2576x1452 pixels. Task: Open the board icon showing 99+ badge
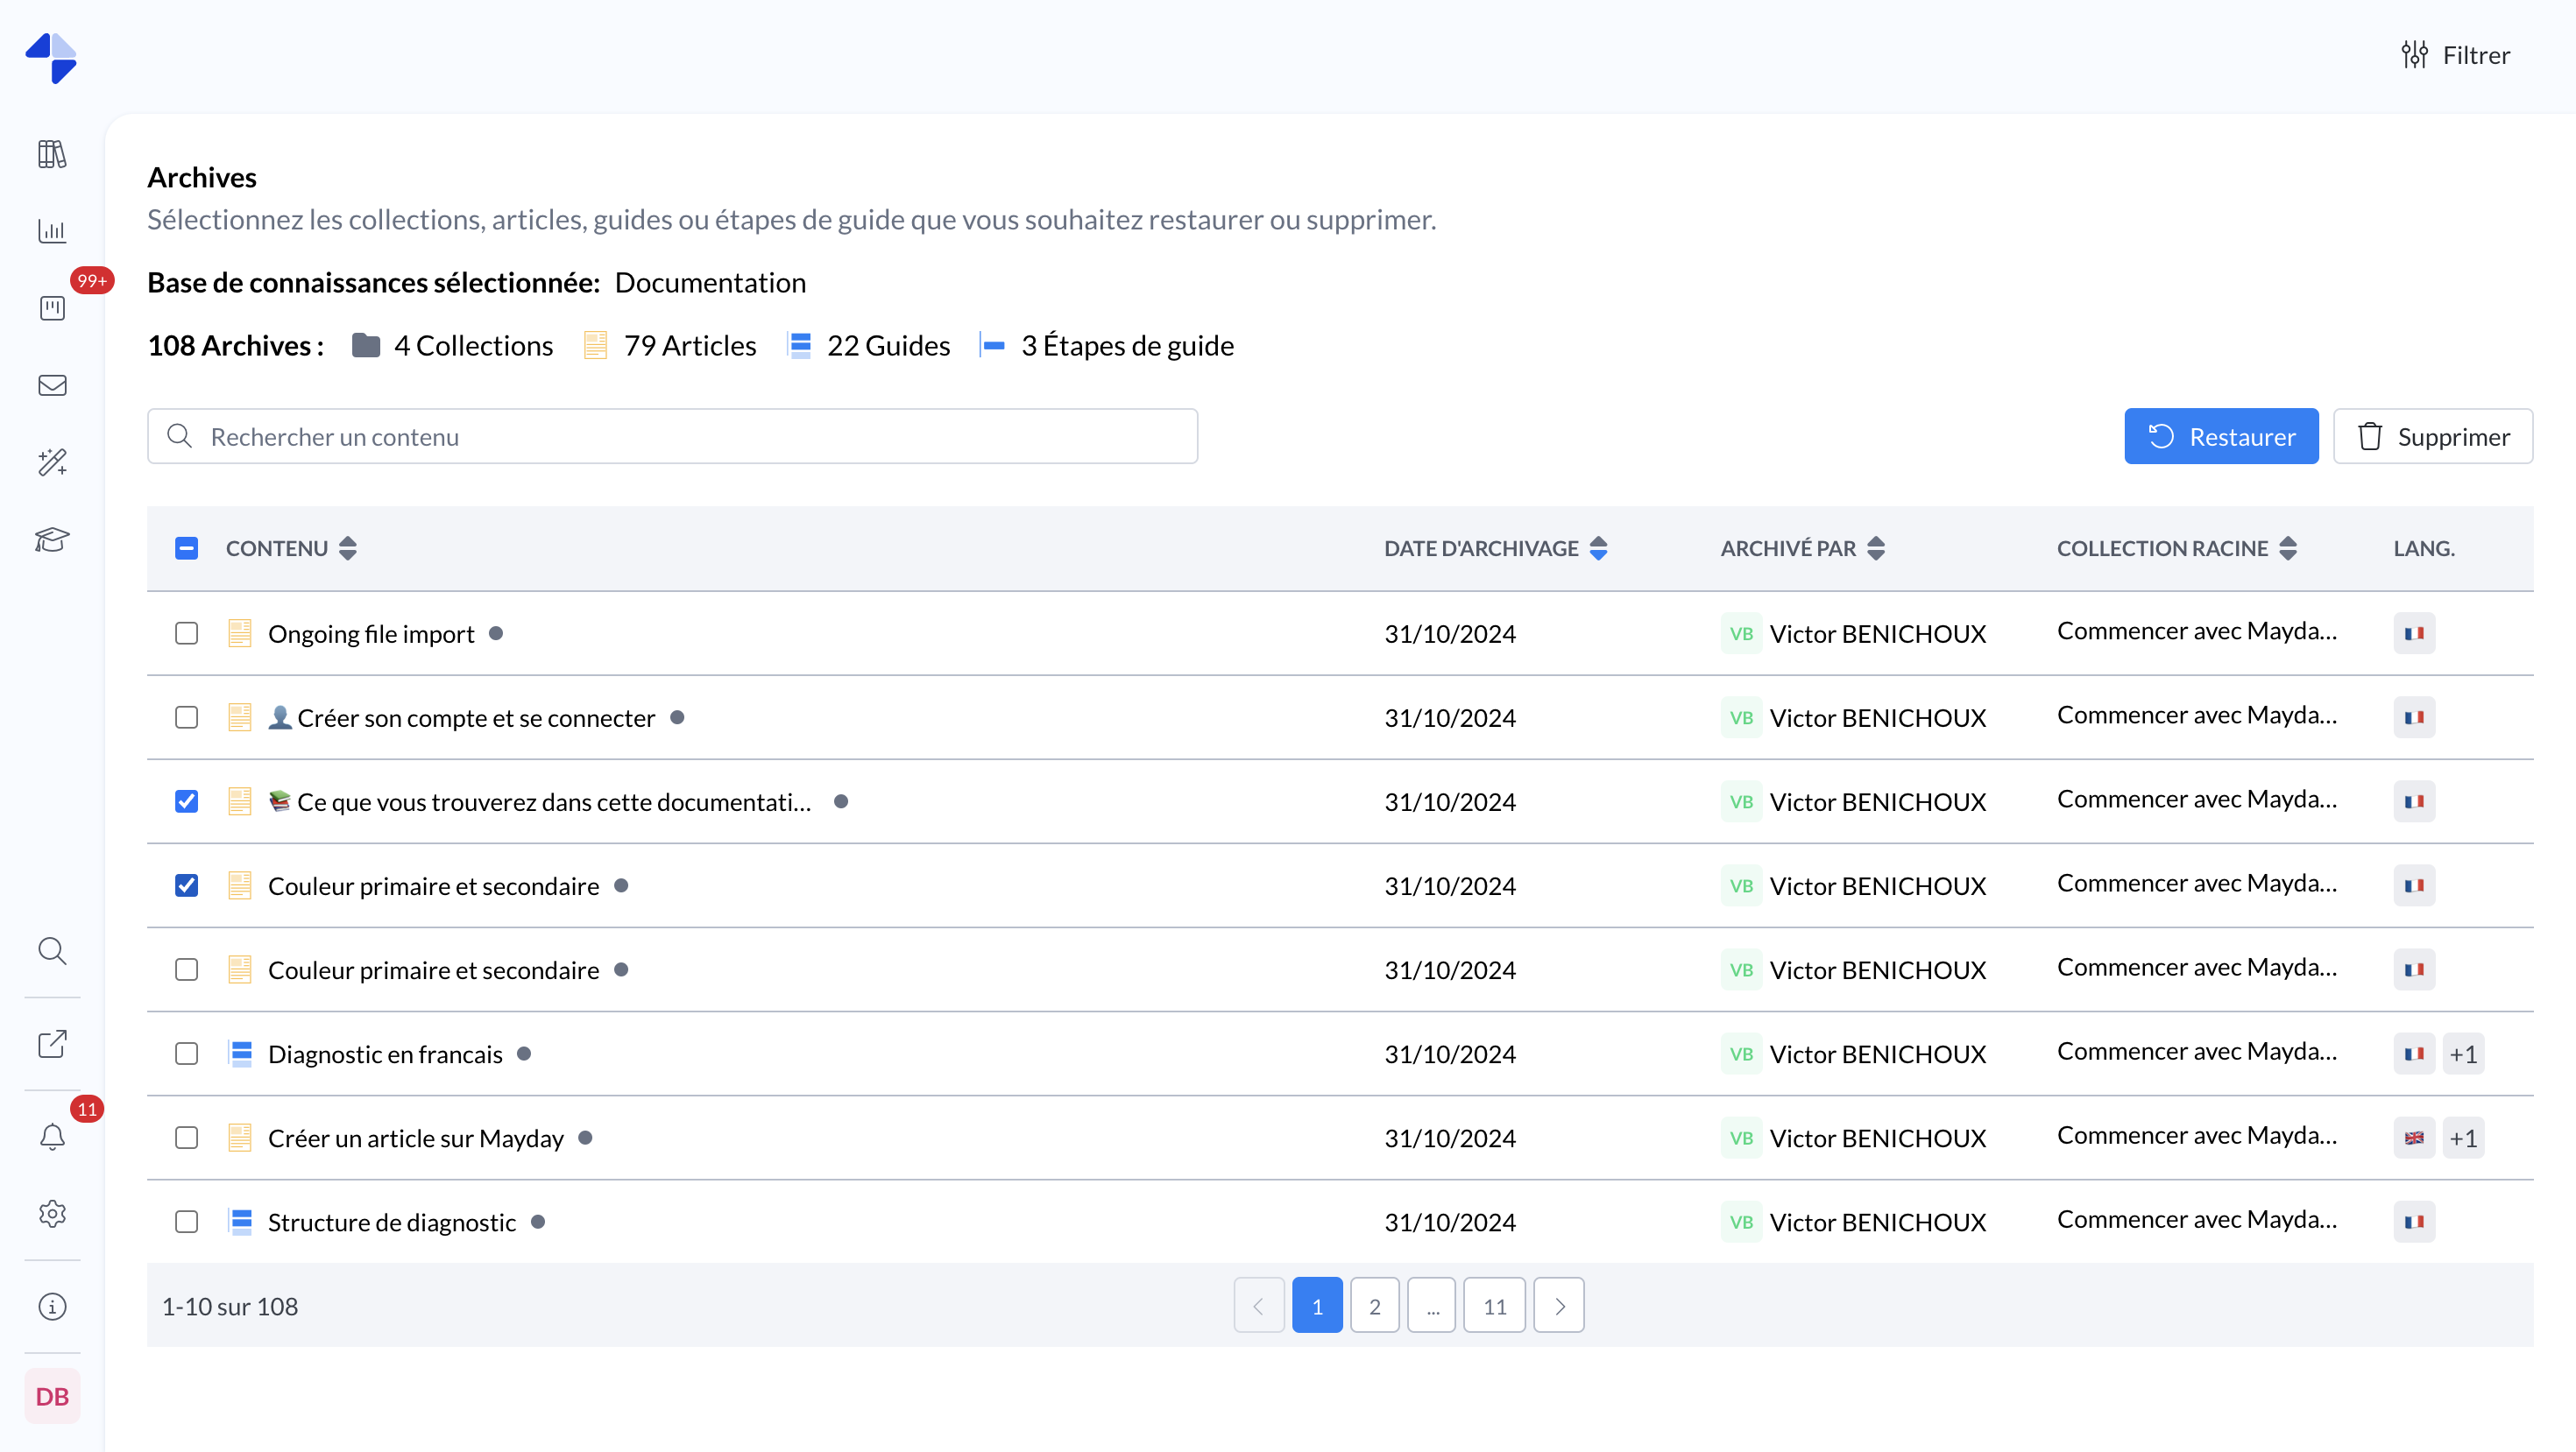[x=51, y=309]
